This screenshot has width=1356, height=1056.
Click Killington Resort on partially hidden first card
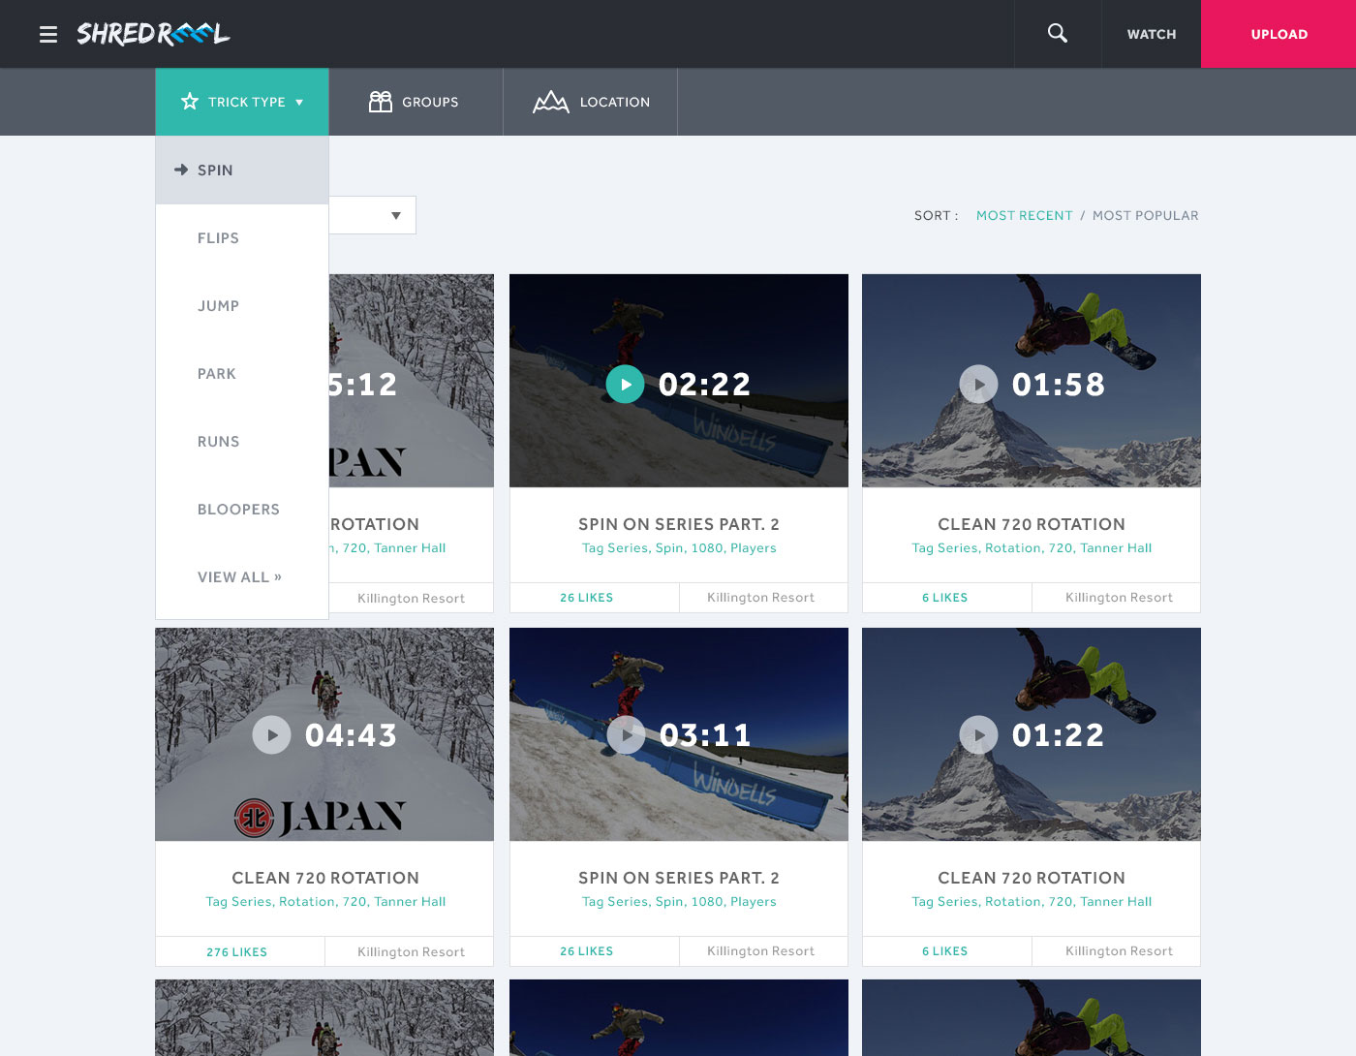click(412, 599)
